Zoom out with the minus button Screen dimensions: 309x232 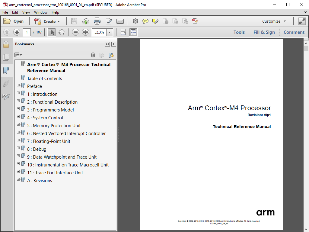point(75,32)
